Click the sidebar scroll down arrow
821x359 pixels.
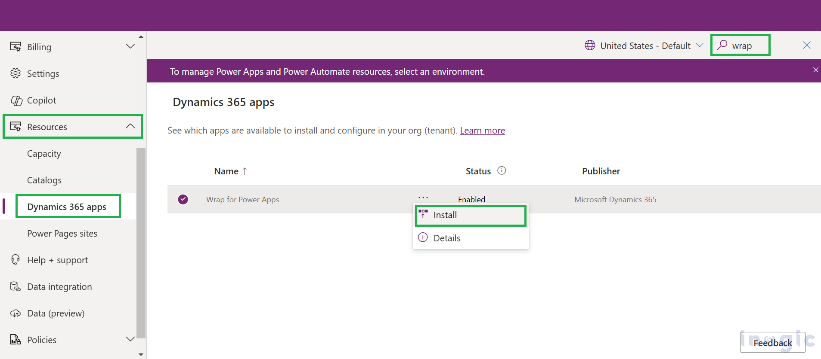[141, 355]
